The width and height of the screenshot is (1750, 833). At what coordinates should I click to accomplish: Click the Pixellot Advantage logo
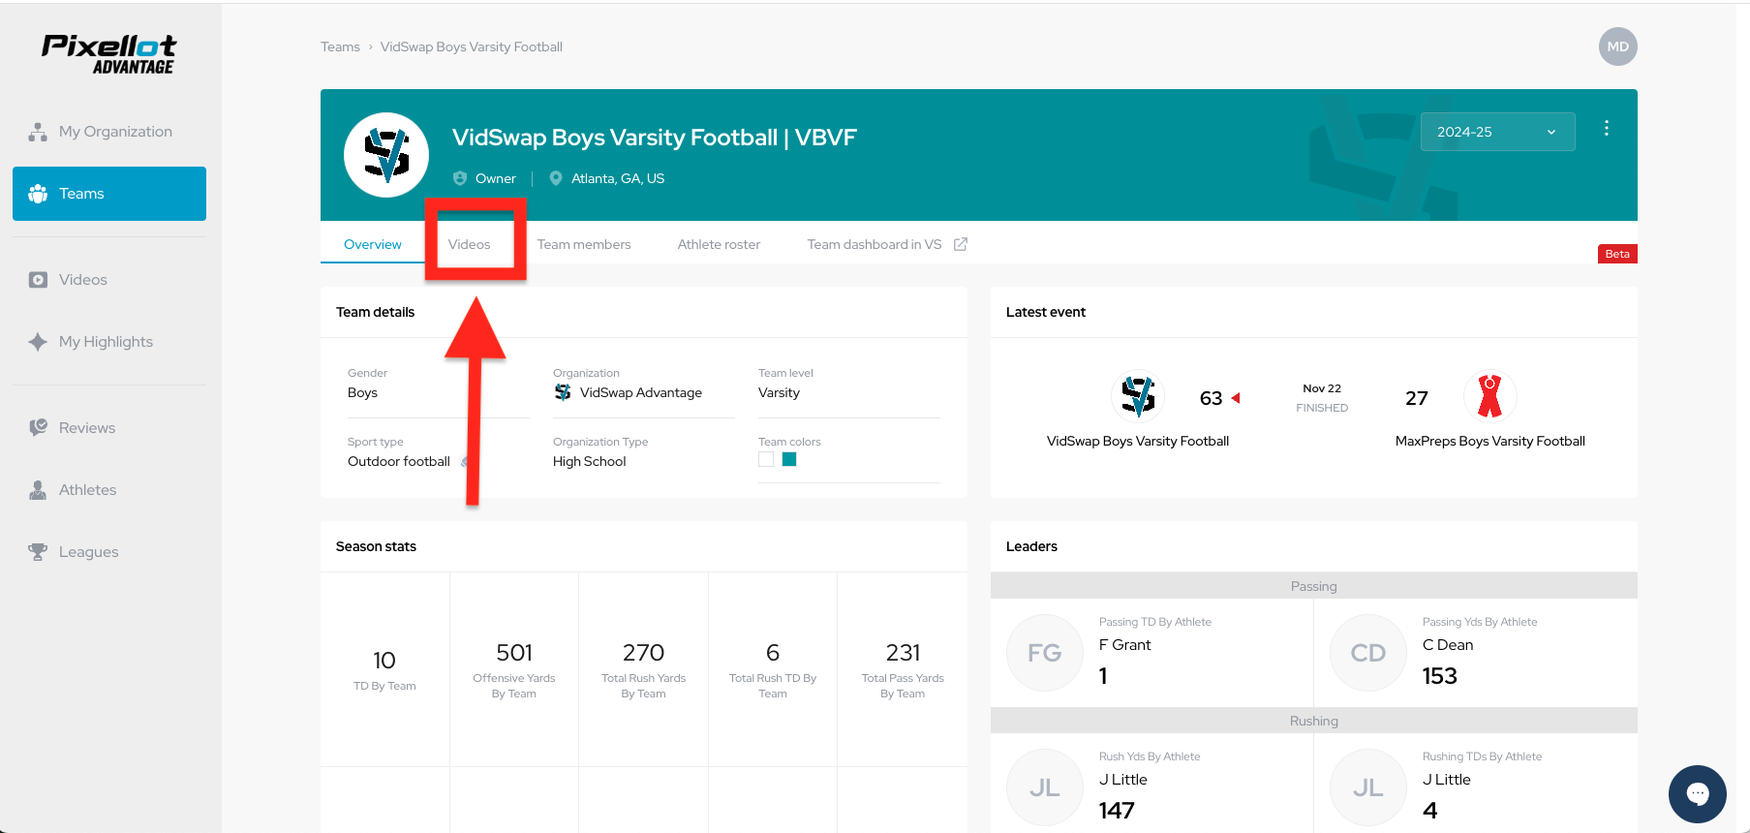click(108, 54)
